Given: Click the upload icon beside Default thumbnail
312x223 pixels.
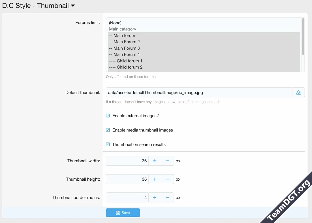Looking at the screenshot, I should (x=298, y=93).
